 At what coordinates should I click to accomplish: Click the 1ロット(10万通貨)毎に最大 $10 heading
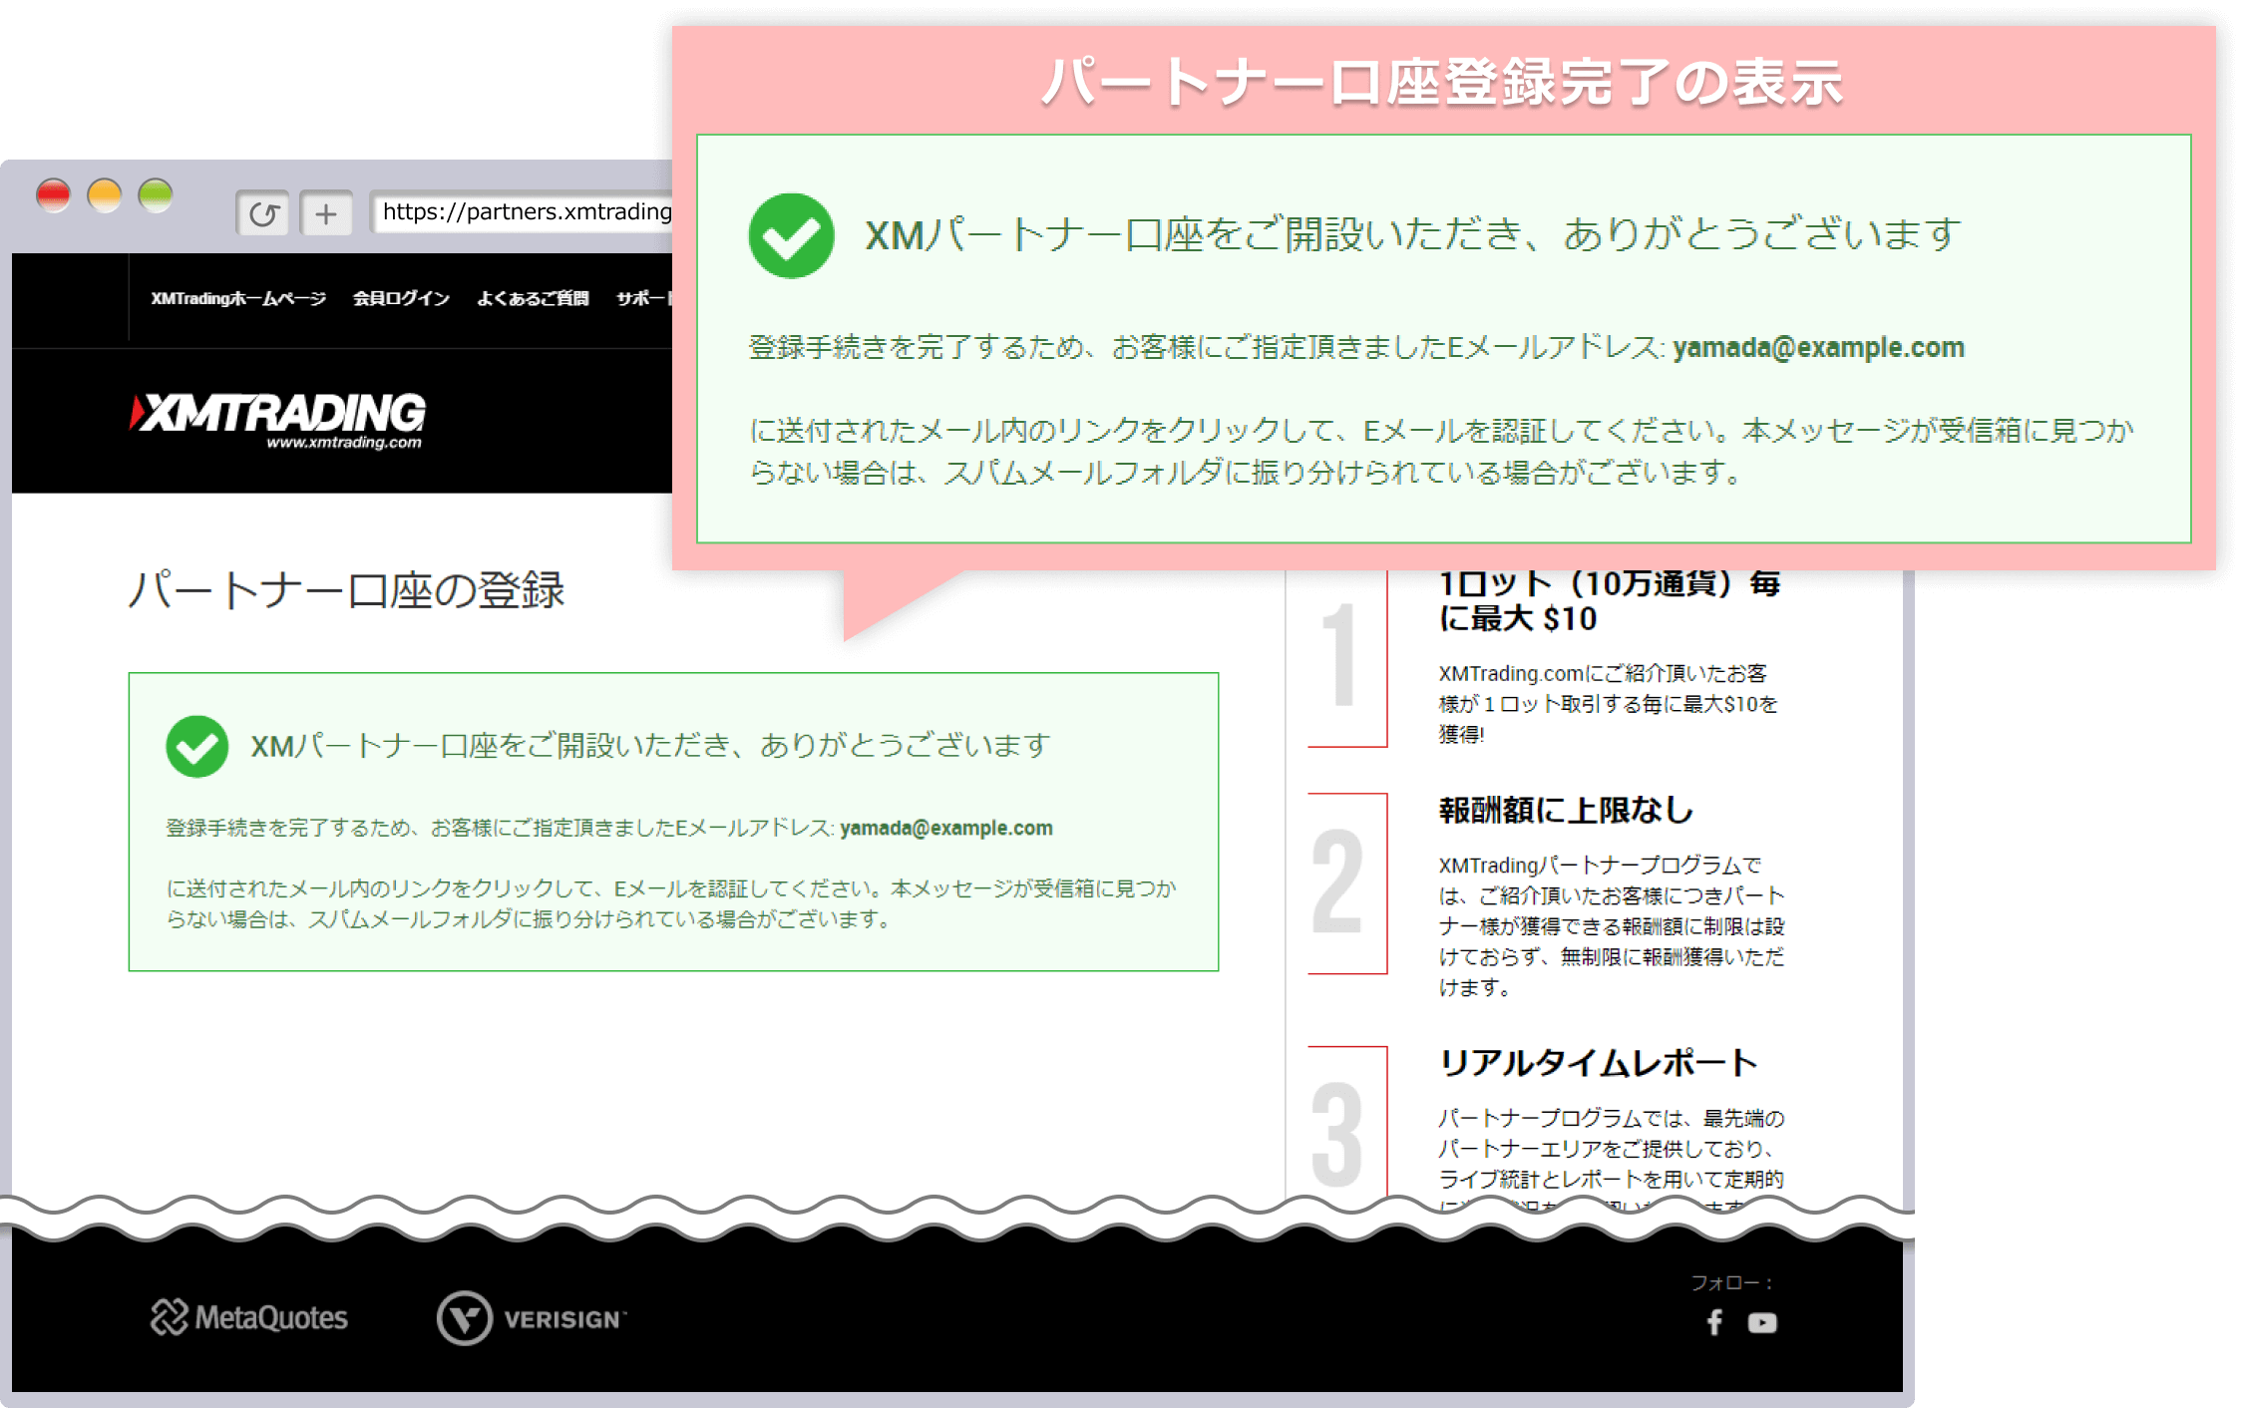pyautogui.click(x=1609, y=600)
